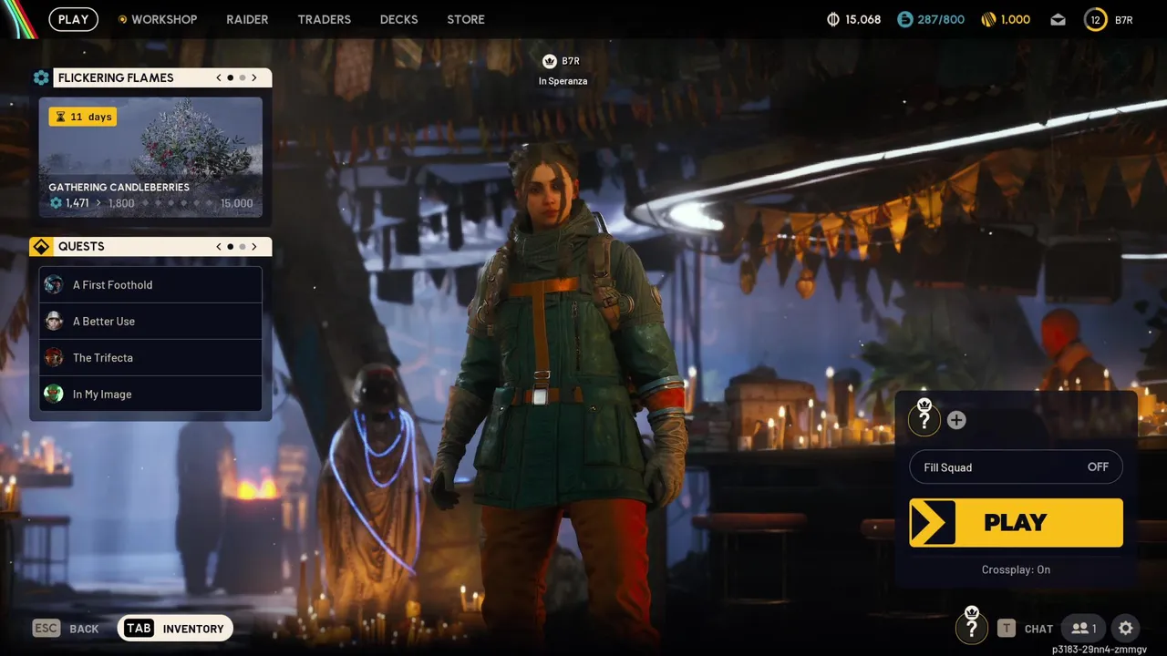Open the Chat label
This screenshot has width=1167, height=656.
pyautogui.click(x=1038, y=629)
